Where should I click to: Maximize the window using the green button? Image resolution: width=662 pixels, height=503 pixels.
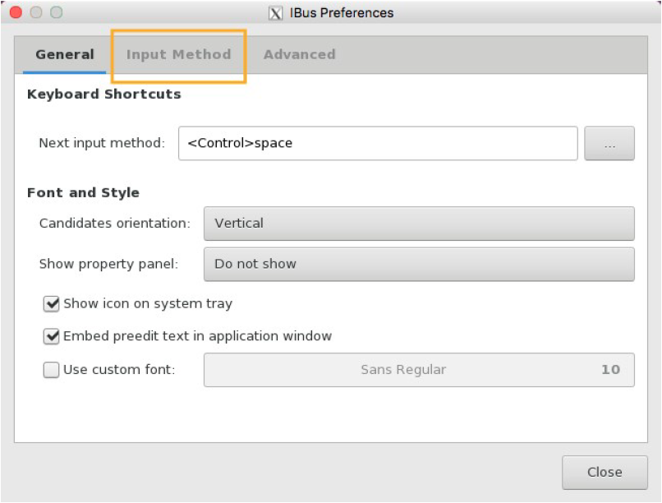pos(56,13)
